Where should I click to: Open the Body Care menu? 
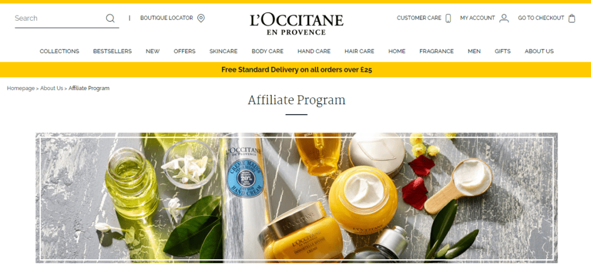[268, 51]
